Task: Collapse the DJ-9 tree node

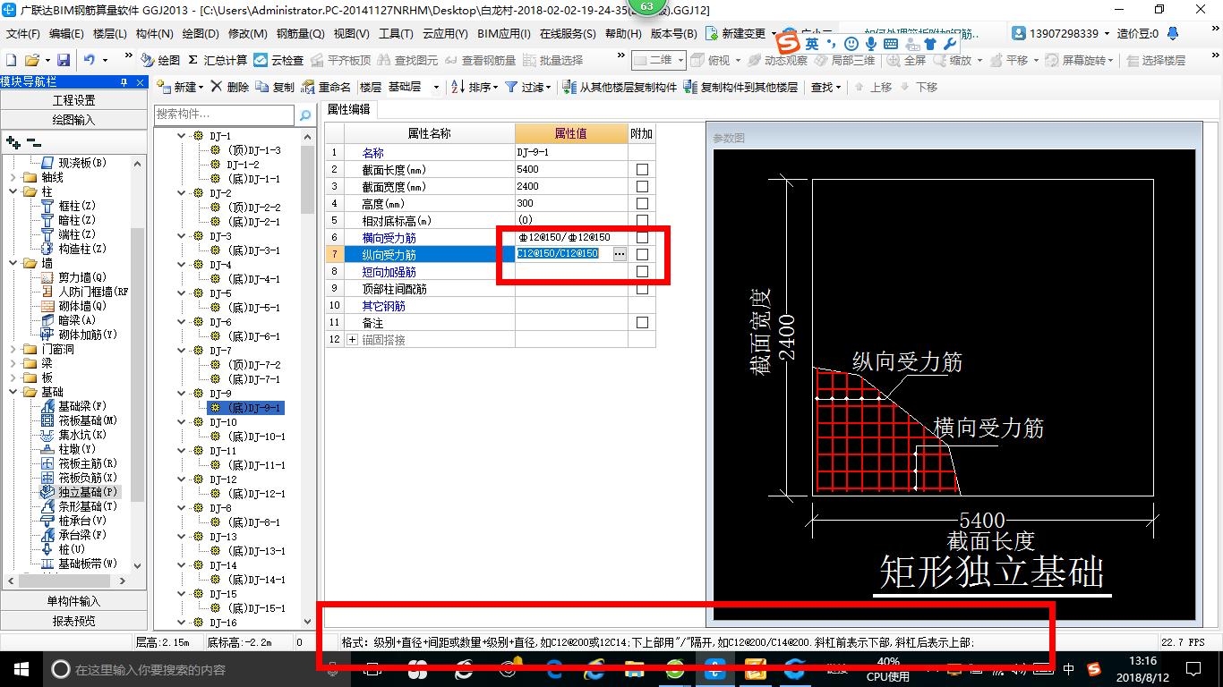Action: (182, 394)
